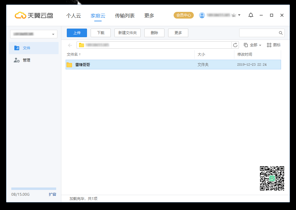This screenshot has height=210, width=296.
Task: Click the 新建文件夹 button
Action: pos(128,33)
